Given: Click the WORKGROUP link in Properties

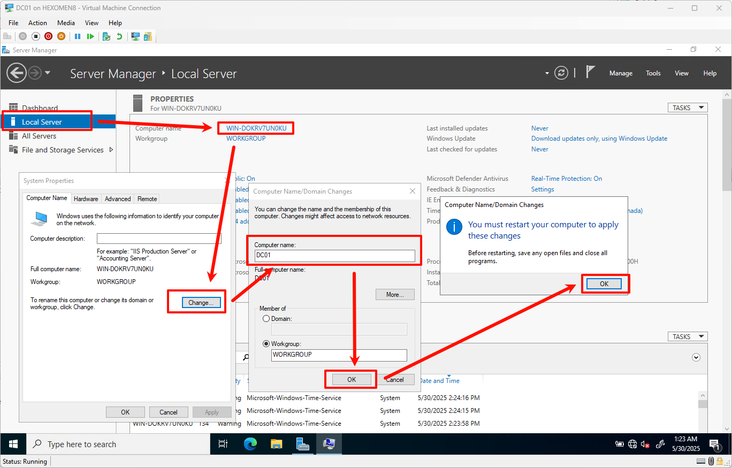Looking at the screenshot, I should pos(246,139).
